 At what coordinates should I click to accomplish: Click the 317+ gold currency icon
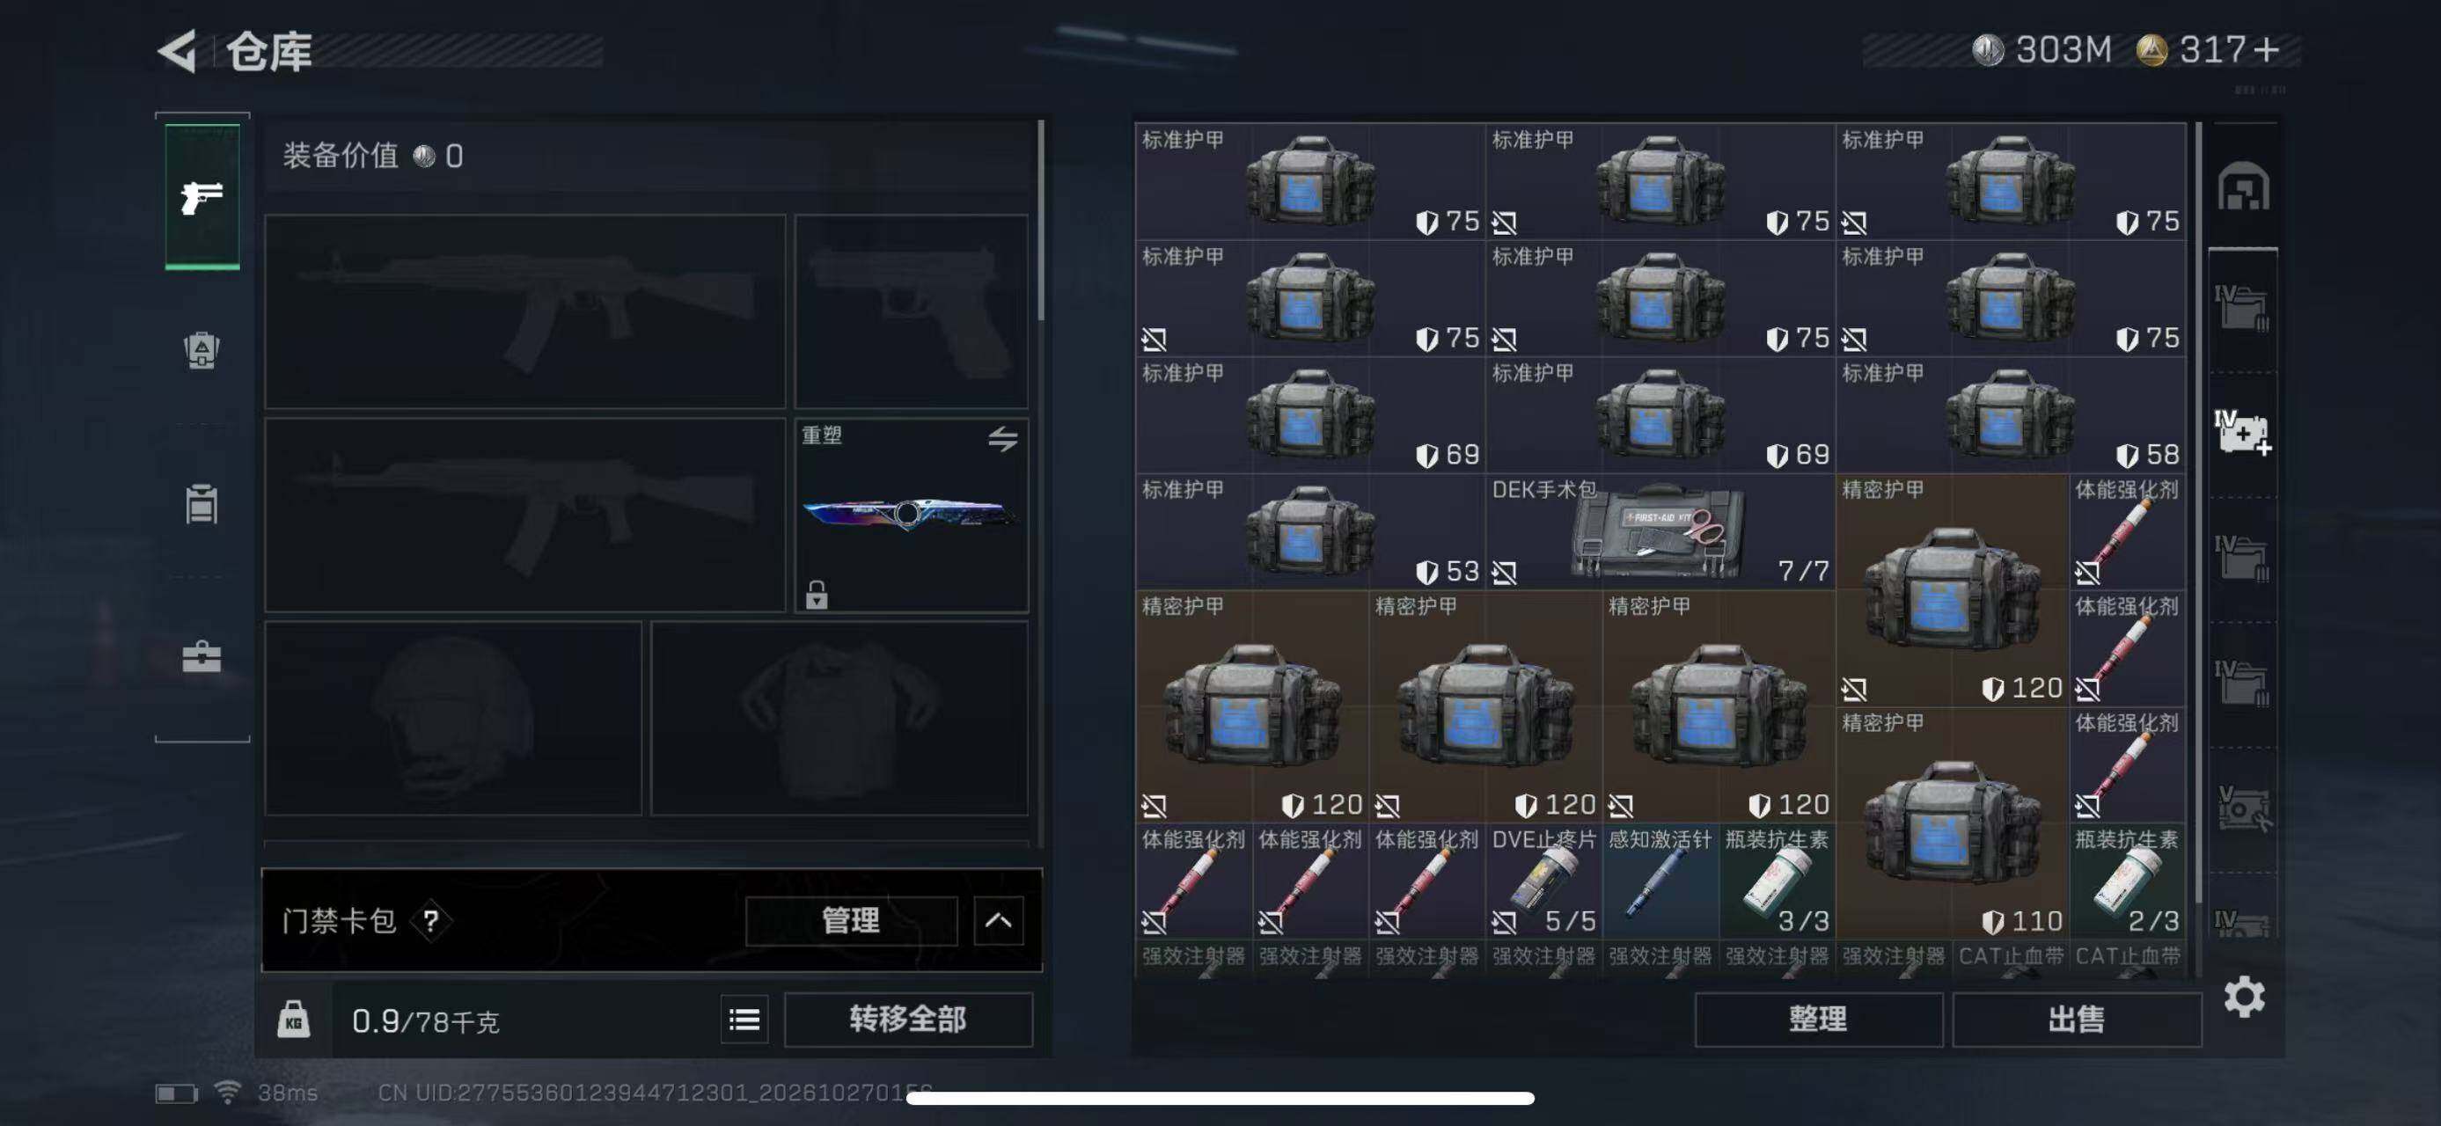pos(2152,49)
